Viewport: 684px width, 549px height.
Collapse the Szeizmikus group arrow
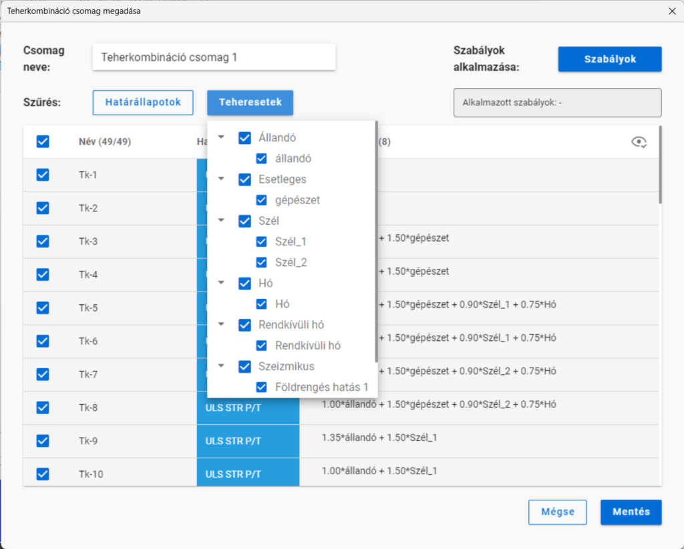pos(221,366)
